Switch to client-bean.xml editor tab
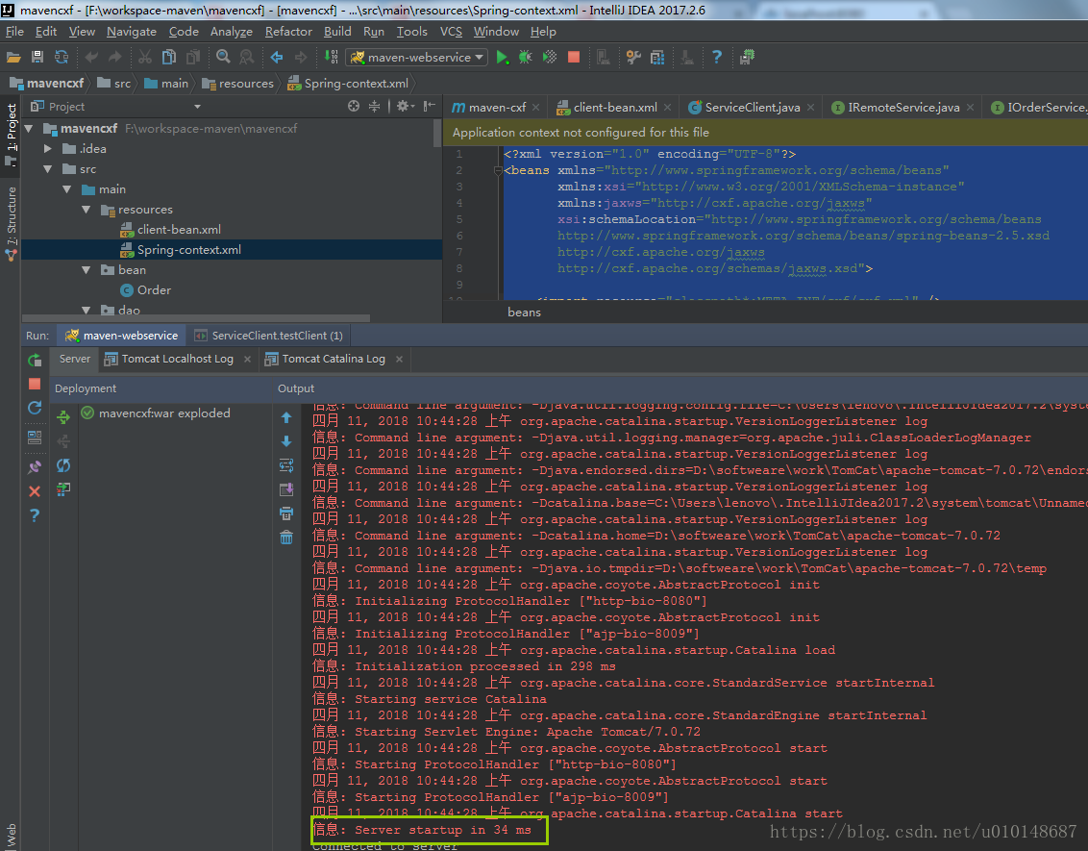This screenshot has height=851, width=1088. 614,107
